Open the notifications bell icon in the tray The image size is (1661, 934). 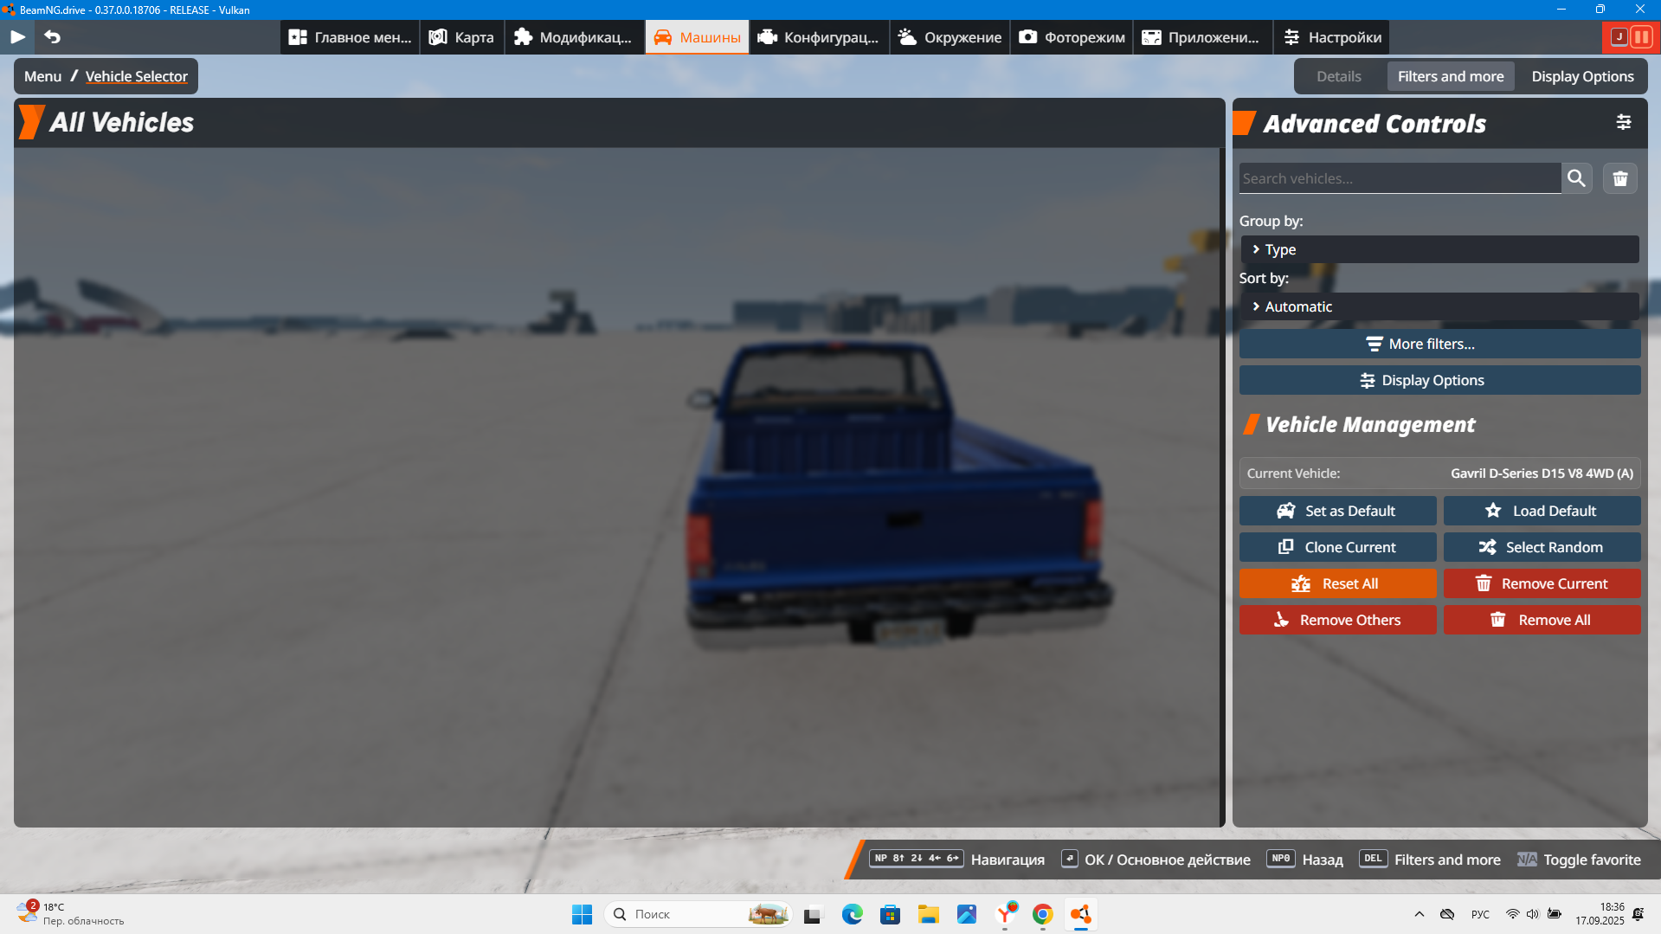pos(1638,914)
